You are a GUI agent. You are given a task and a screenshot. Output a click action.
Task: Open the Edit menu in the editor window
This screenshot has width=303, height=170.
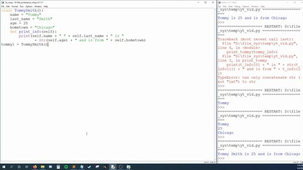pyautogui.click(x=8, y=6)
